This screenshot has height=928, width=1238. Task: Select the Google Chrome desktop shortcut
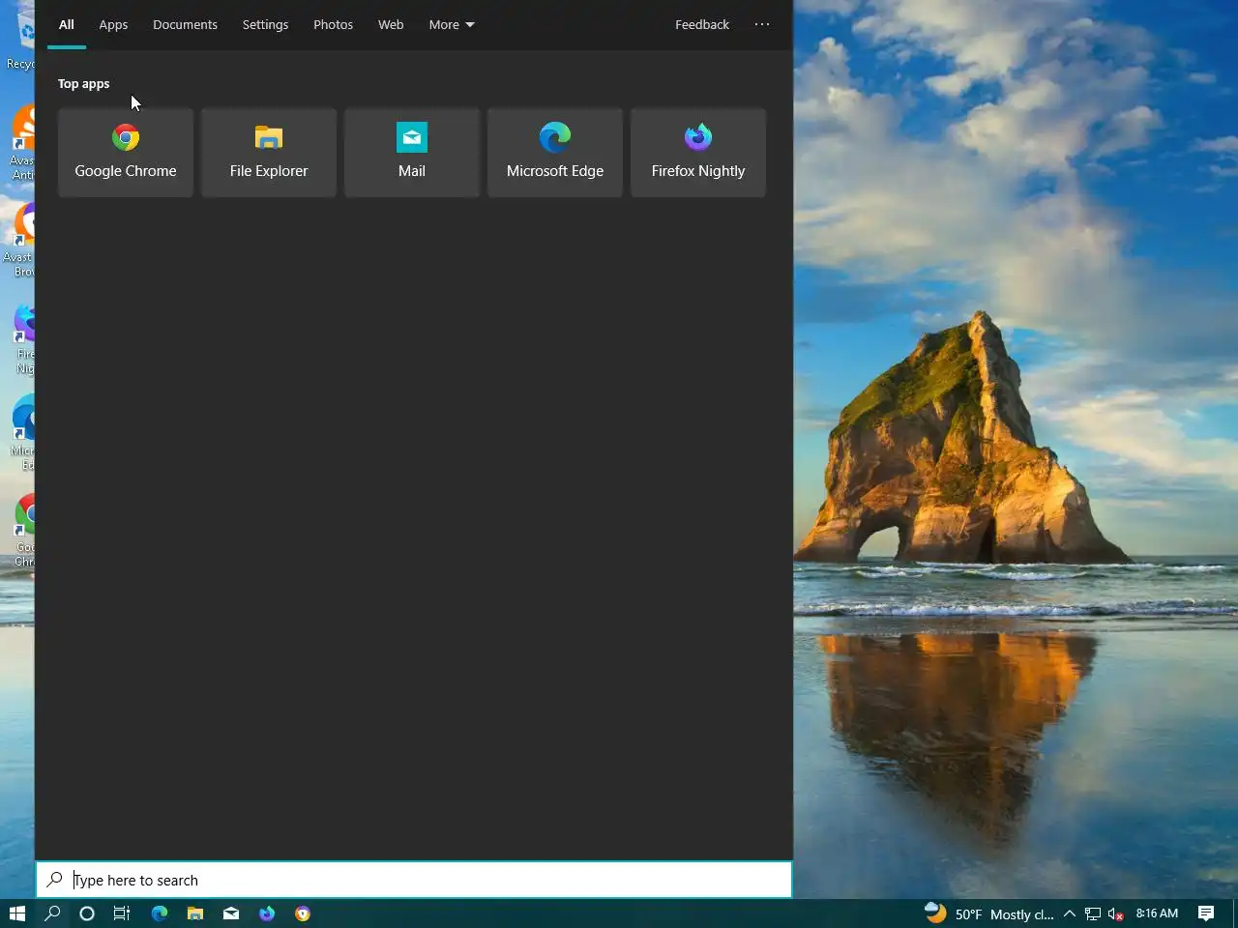coord(23,530)
